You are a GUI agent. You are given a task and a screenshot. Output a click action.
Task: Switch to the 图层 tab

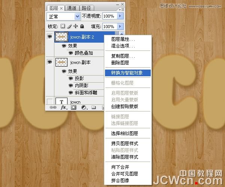click(x=54, y=8)
